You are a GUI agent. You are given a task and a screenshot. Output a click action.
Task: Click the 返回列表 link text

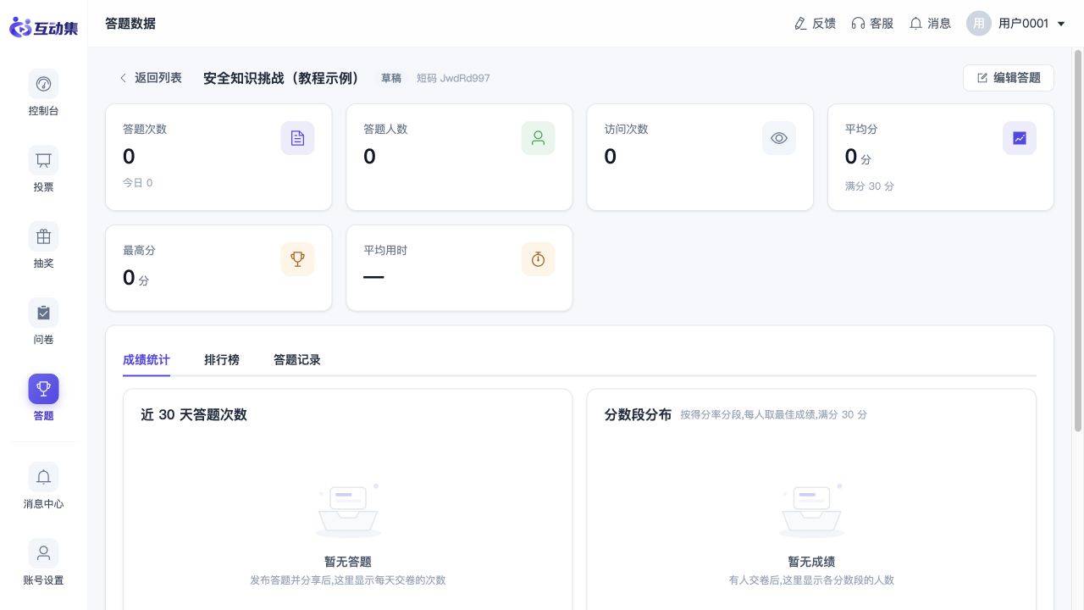tap(158, 78)
